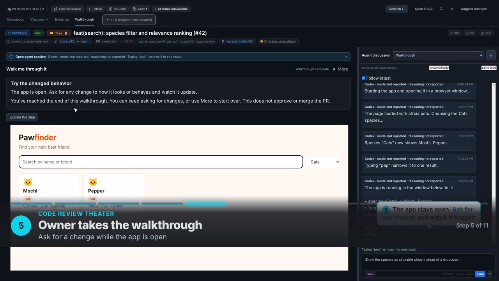The width and height of the screenshot is (499, 281).
Task: Click the help question mark icon beside Send
Action: pos(490,274)
